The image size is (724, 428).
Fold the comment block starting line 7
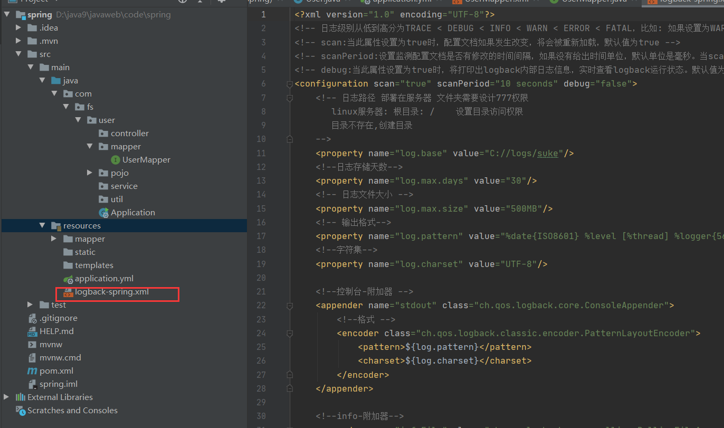289,98
